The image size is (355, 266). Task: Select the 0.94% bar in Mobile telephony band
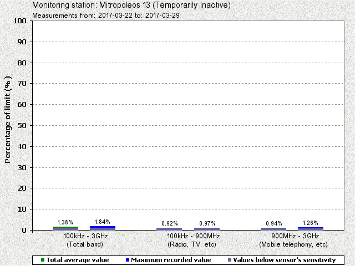pyautogui.click(x=273, y=229)
